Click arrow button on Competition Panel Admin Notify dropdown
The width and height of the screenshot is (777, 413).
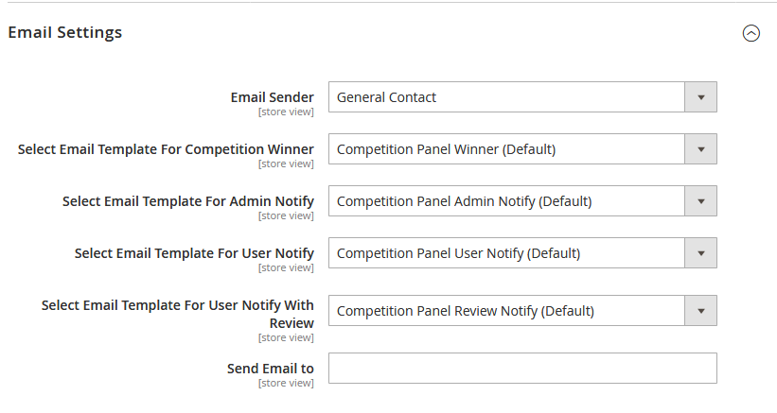(x=700, y=201)
